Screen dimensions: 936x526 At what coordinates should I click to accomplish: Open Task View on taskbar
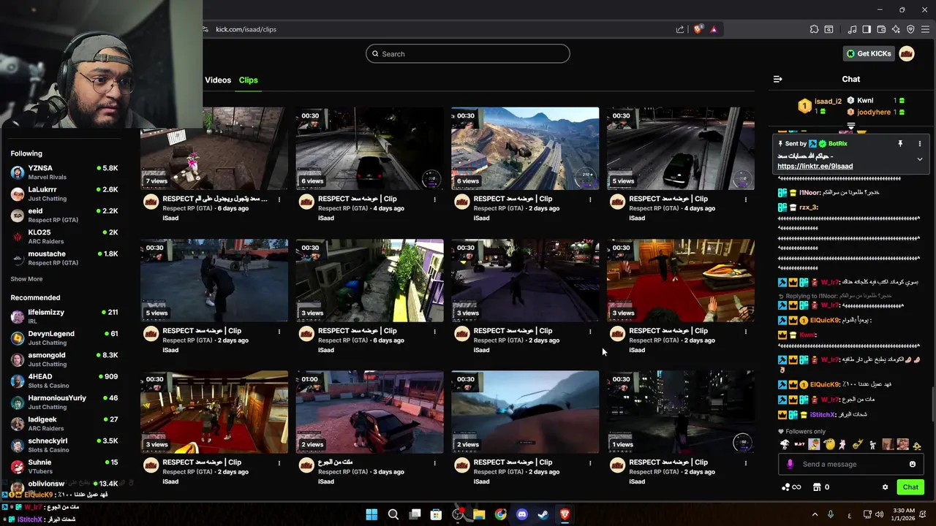415,514
